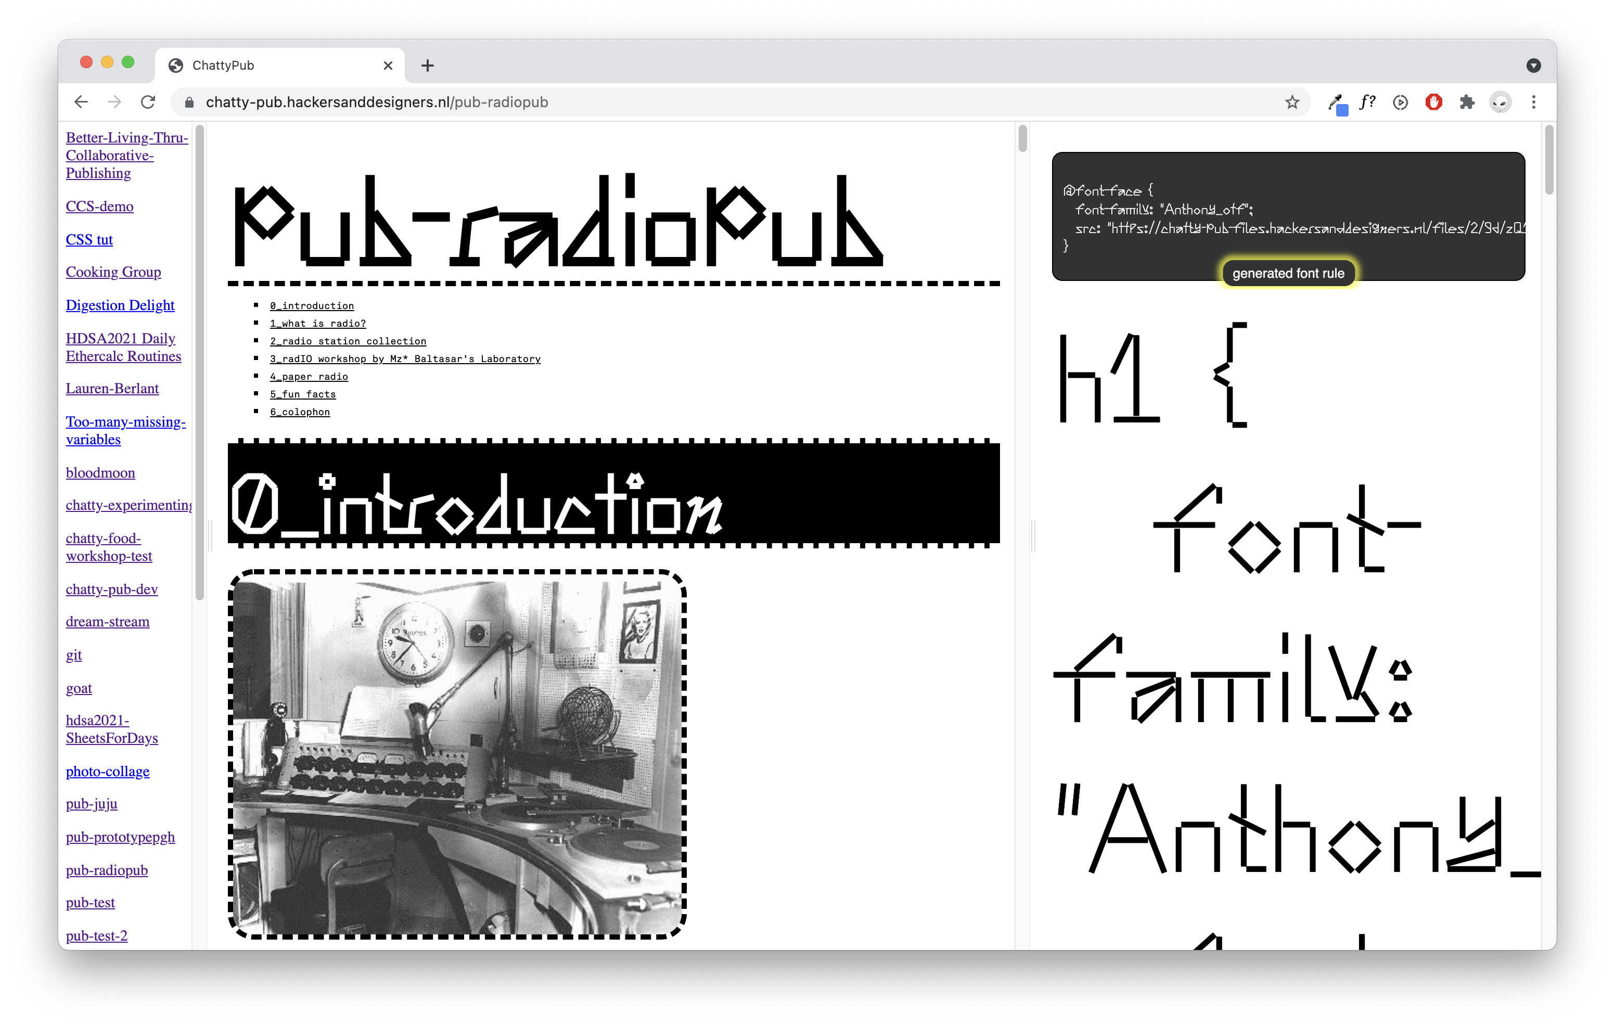
Task: Bookmark this page with the star icon
Action: [1292, 102]
